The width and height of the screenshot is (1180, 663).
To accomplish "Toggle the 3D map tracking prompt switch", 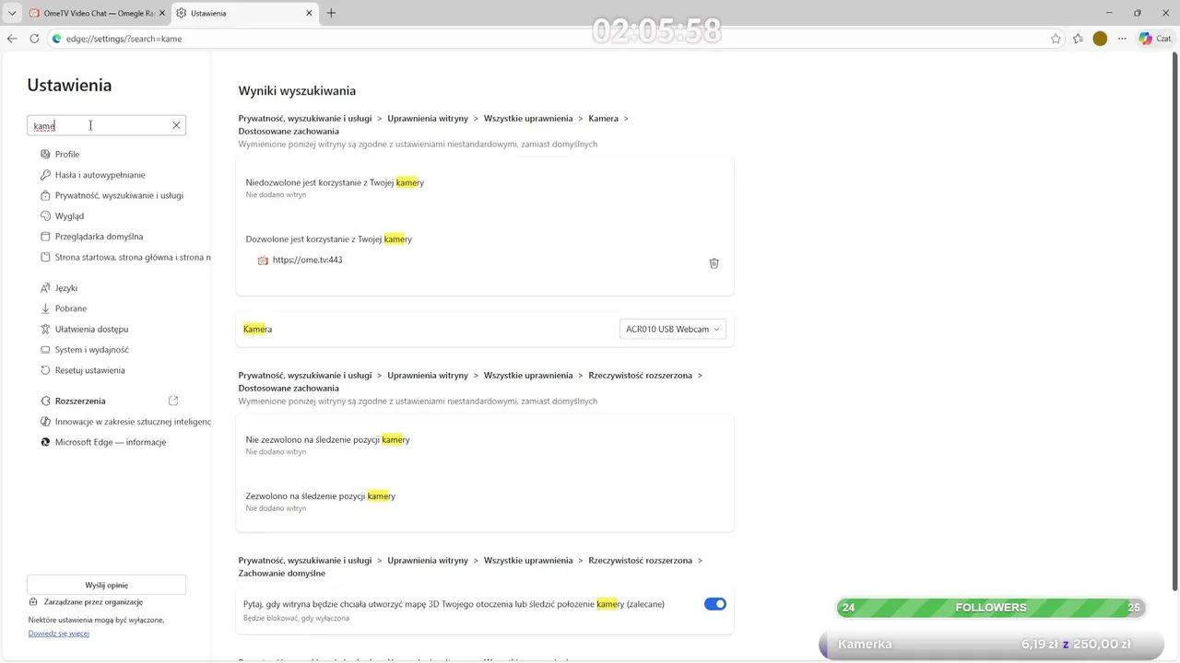I will (x=715, y=604).
